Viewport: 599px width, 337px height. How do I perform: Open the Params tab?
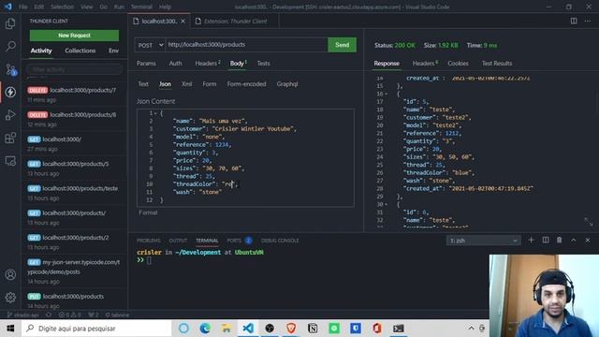(x=146, y=64)
